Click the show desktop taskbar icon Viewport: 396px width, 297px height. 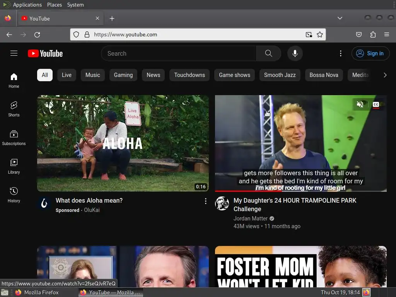pyautogui.click(x=5, y=292)
